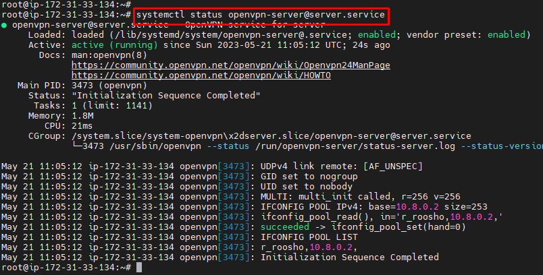Click the terminal cursor block at the last prompt
The width and height of the screenshot is (543, 275).
[139, 268]
